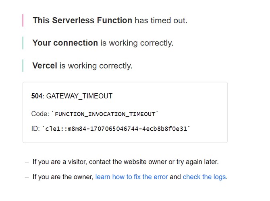Click the bold "Vercel" status text
270x201 pixels.
[45, 66]
